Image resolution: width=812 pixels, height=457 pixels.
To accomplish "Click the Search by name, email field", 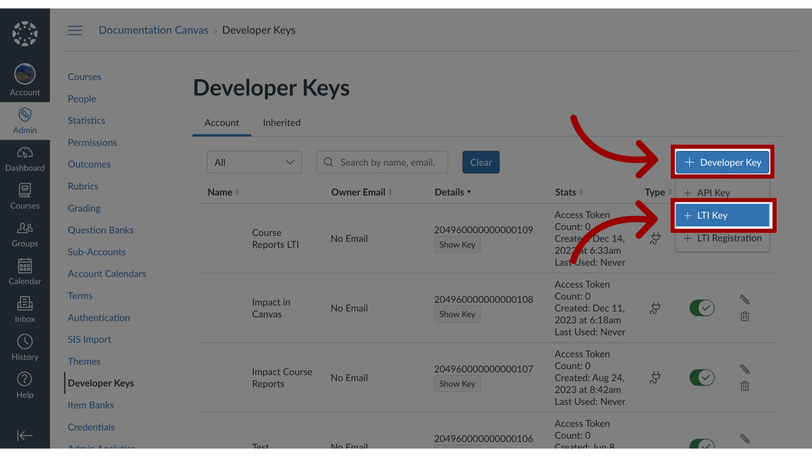I will pos(382,162).
